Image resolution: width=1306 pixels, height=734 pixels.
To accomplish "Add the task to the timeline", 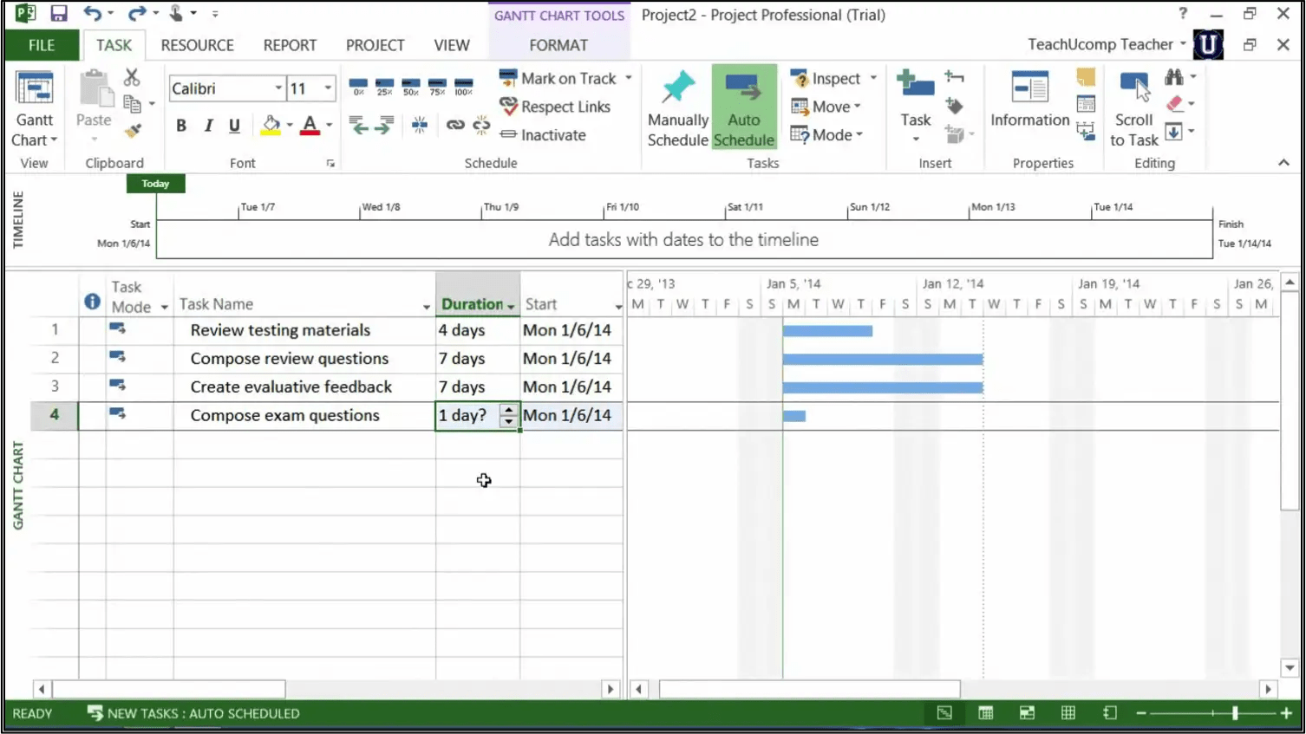I will click(1086, 132).
